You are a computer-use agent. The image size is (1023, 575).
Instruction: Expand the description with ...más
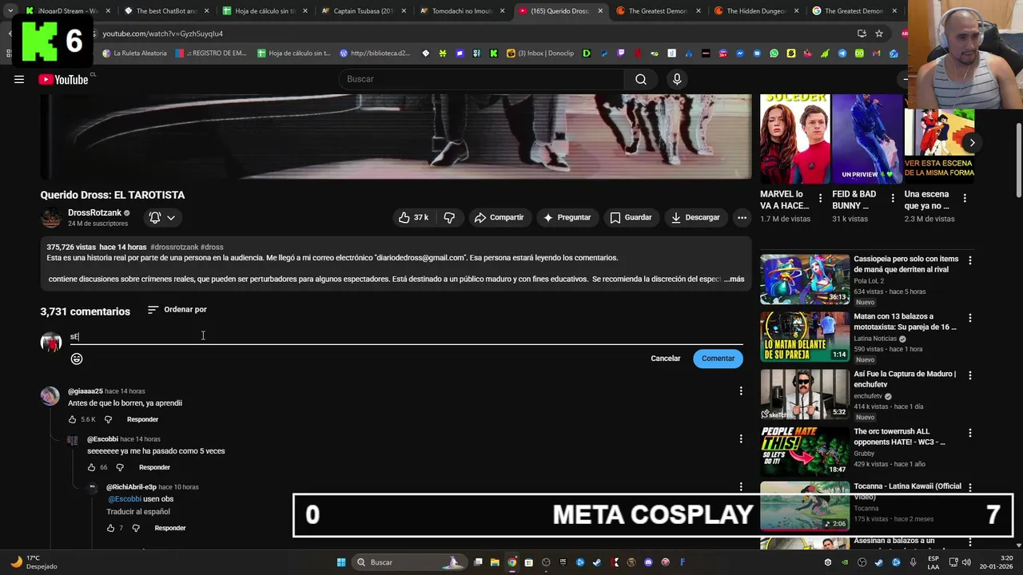734,279
